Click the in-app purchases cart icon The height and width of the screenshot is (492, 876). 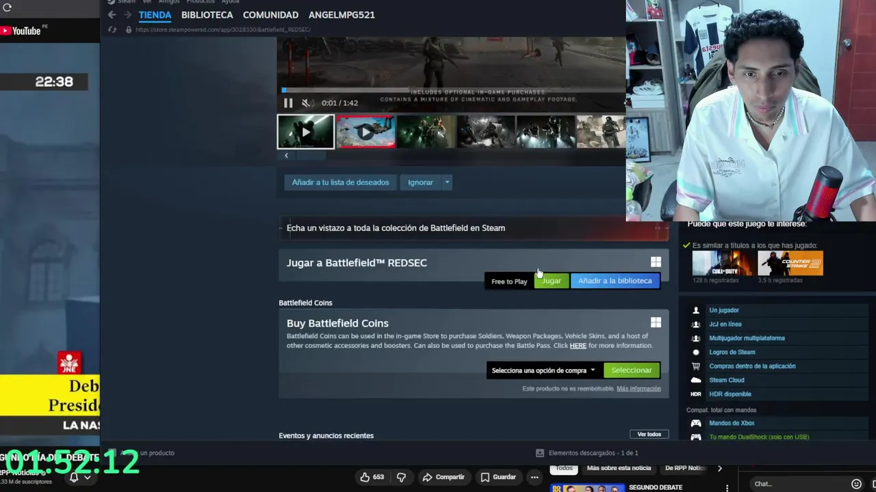(x=696, y=366)
